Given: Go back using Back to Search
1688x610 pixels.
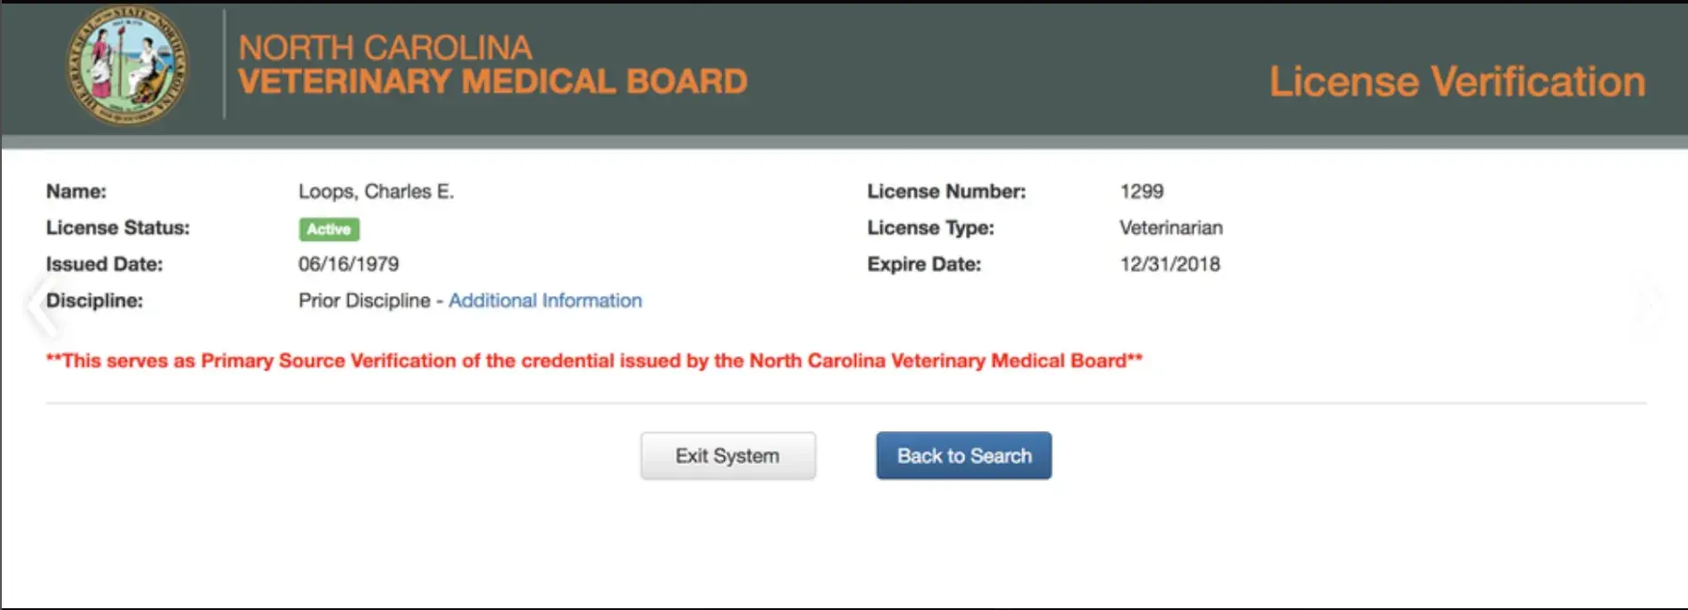Looking at the screenshot, I should click(963, 455).
